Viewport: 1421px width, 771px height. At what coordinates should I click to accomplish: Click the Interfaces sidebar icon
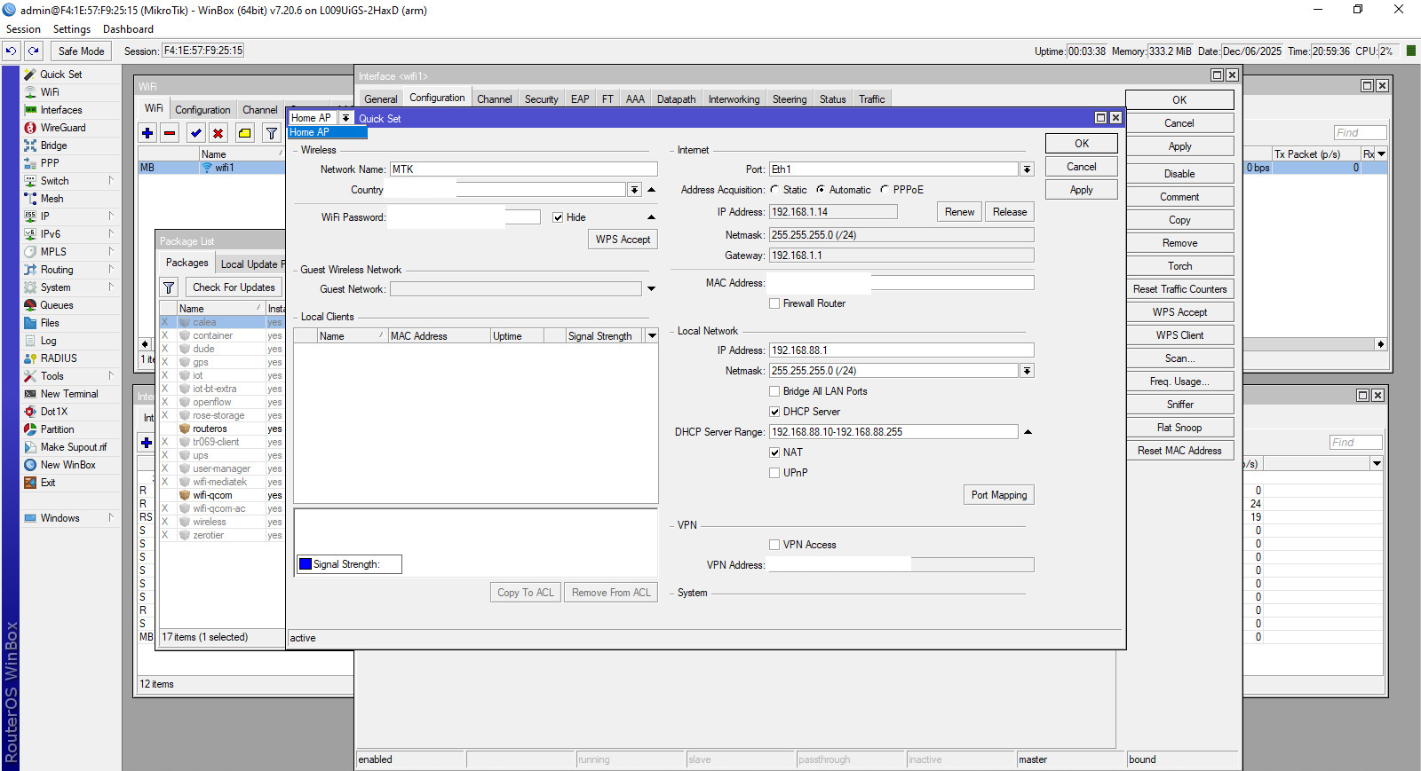tap(30, 110)
